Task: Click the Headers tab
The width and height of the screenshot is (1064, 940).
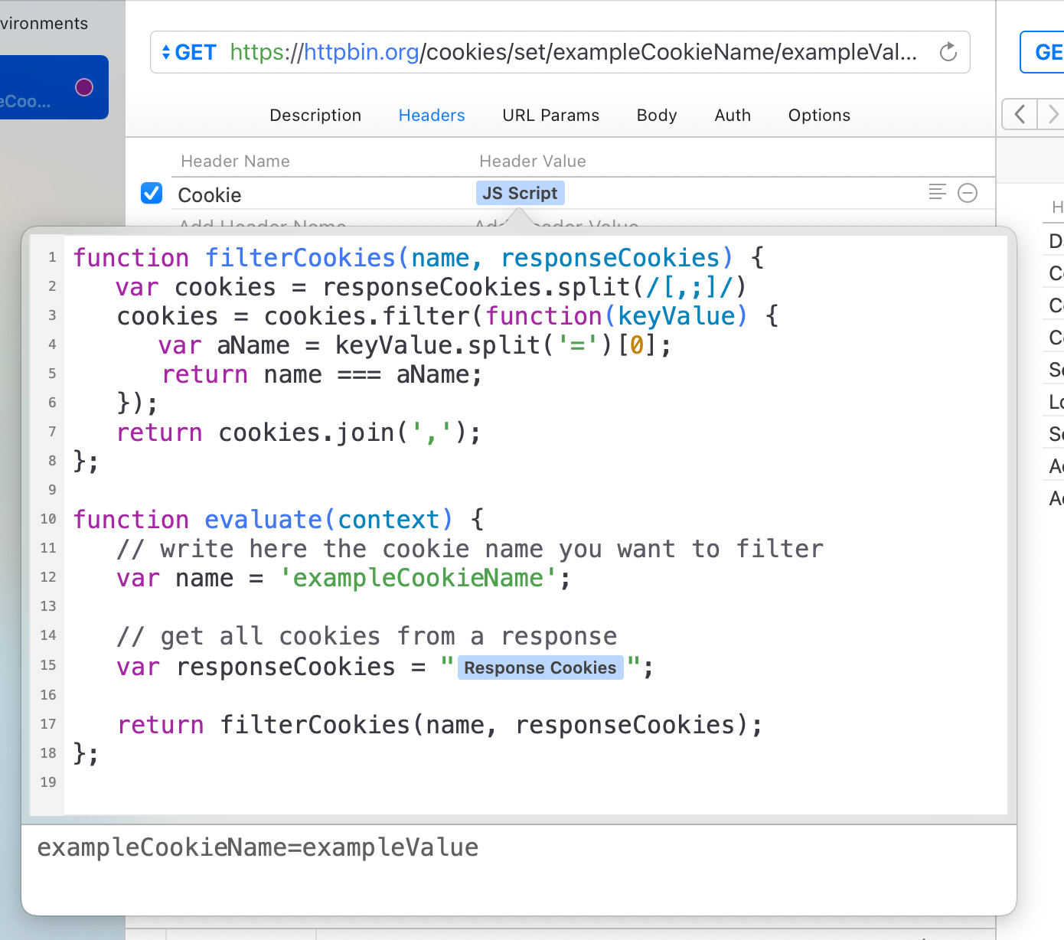Action: point(432,115)
